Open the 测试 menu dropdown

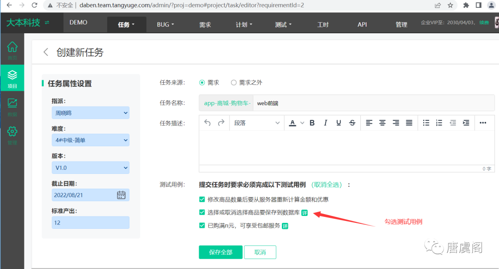point(283,24)
